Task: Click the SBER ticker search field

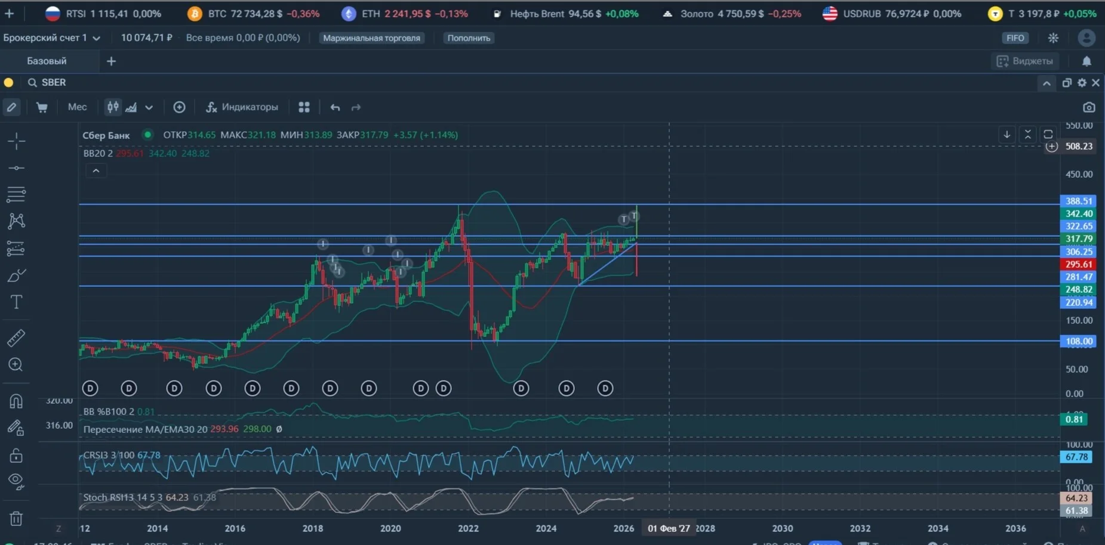Action: click(54, 83)
